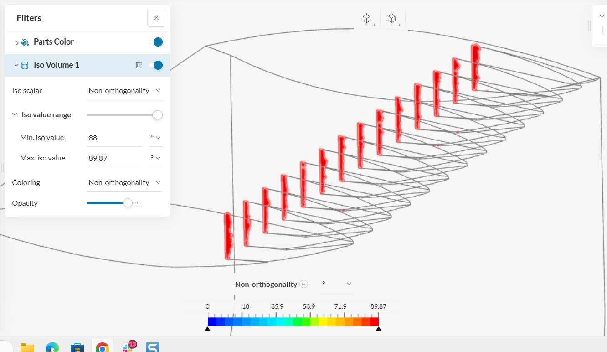Open File Explorer from the taskbar
Image resolution: width=607 pixels, height=352 pixels.
click(x=27, y=347)
